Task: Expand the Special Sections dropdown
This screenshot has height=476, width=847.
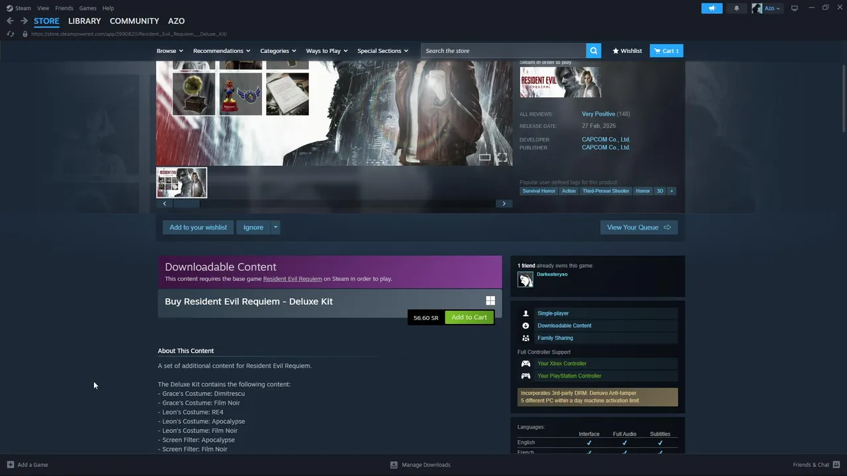Action: coord(382,51)
